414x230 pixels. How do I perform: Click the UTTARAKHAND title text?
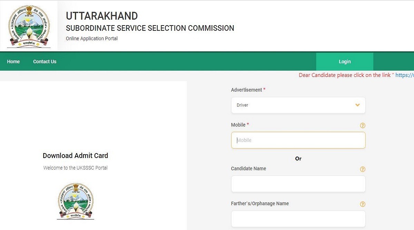click(x=102, y=16)
